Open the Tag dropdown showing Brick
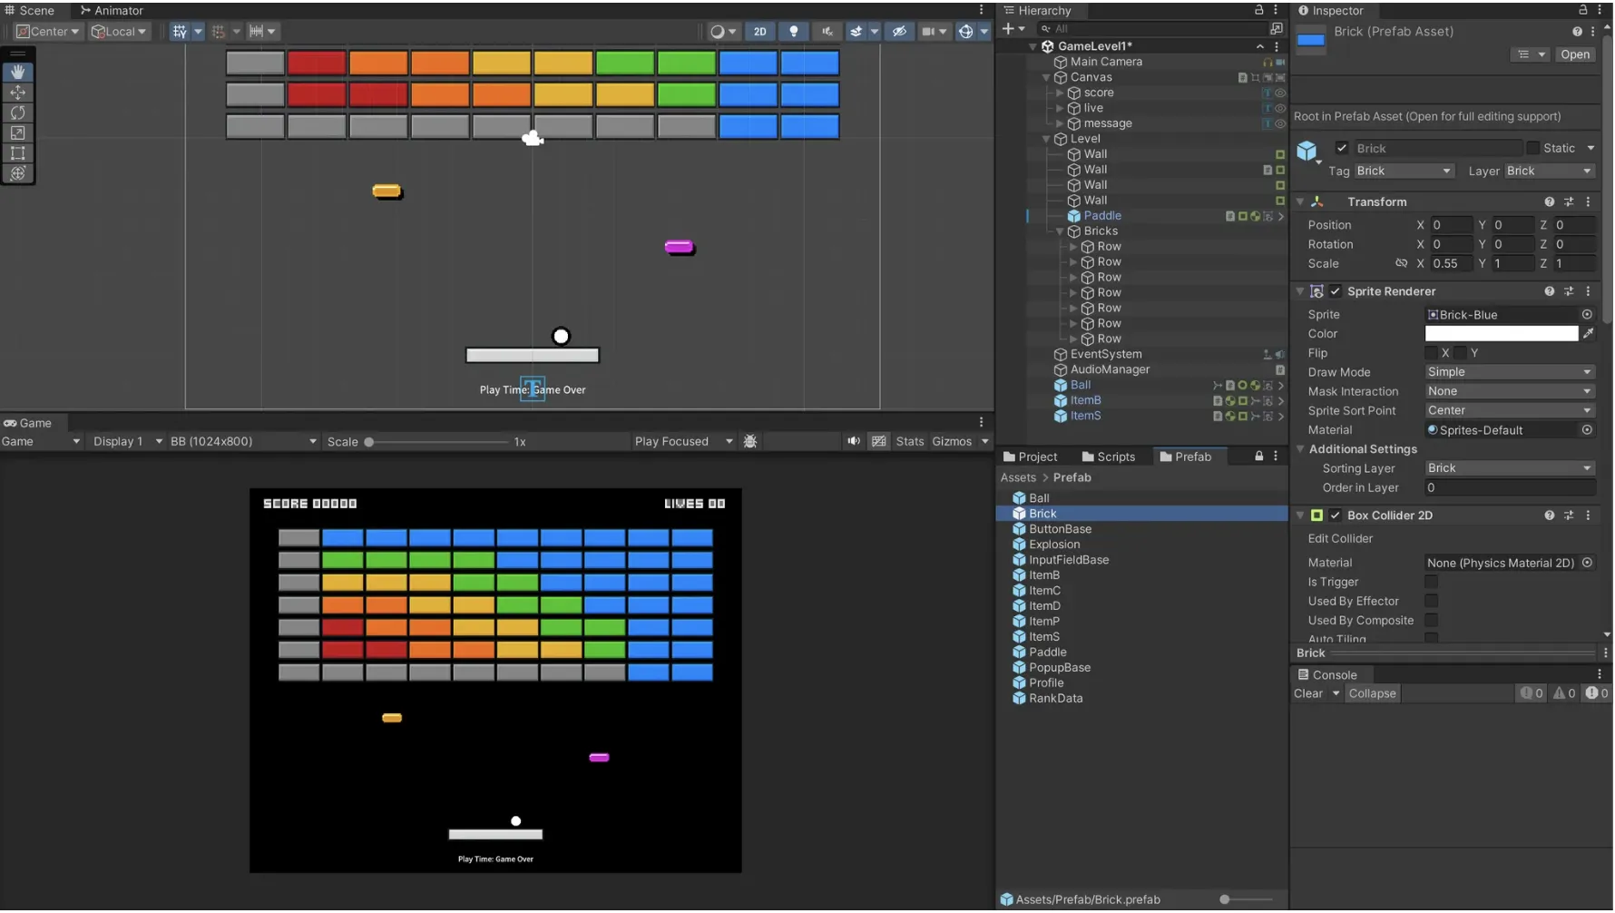This screenshot has height=913, width=1615. point(1404,171)
